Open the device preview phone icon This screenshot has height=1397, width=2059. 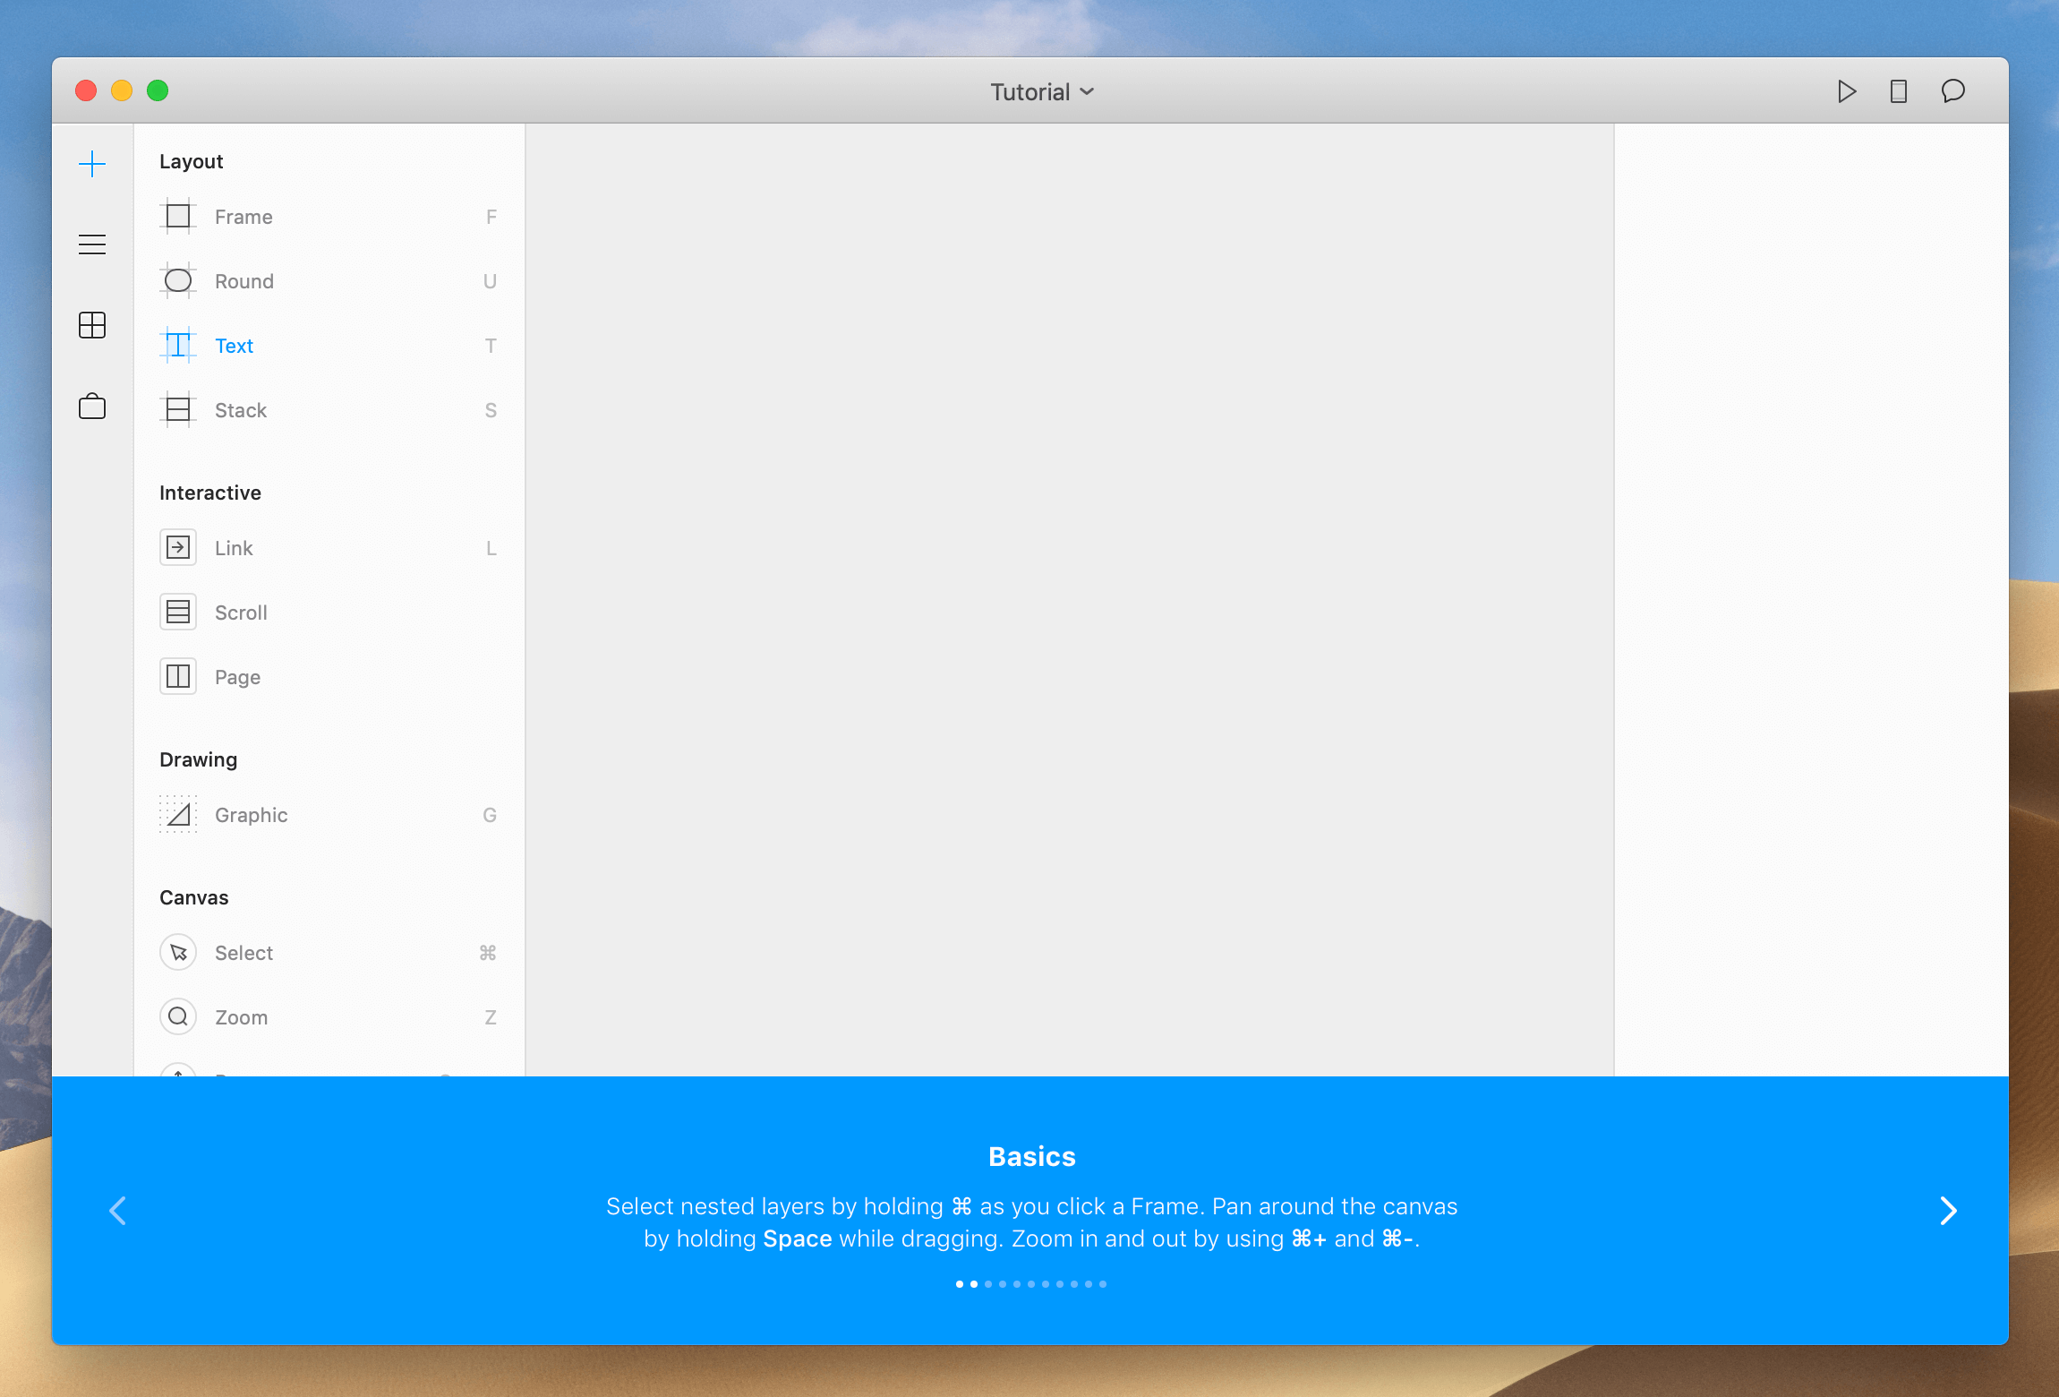(x=1899, y=91)
